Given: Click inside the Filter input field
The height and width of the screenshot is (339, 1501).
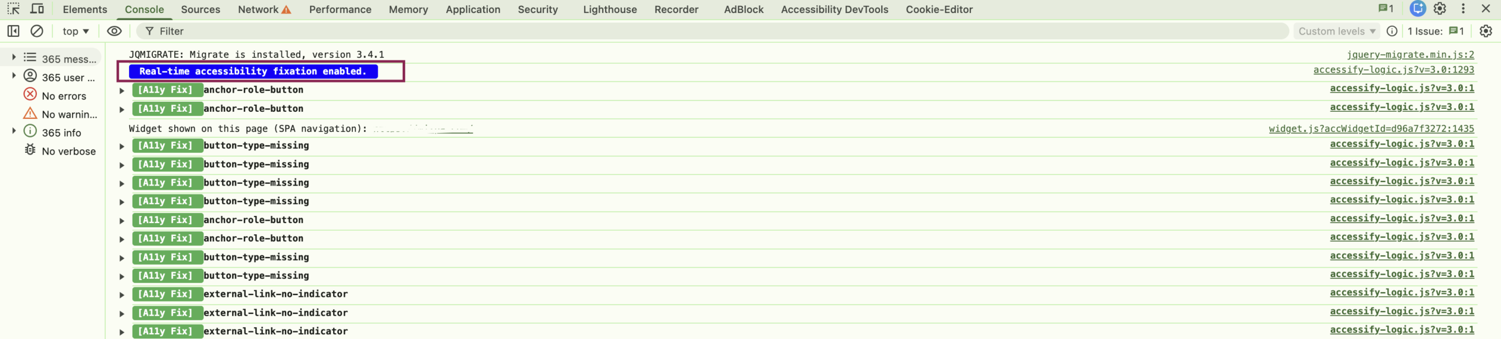Looking at the screenshot, I should tap(235, 31).
